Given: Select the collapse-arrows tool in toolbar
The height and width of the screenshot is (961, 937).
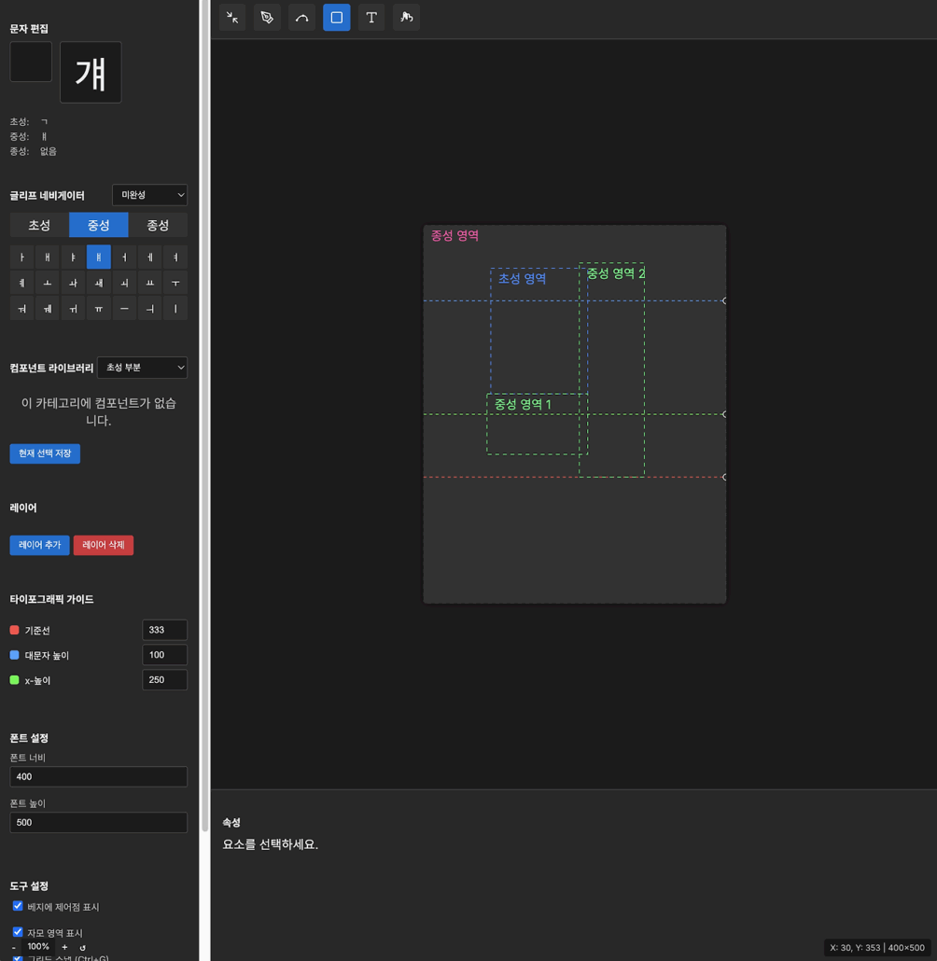Looking at the screenshot, I should pos(232,18).
